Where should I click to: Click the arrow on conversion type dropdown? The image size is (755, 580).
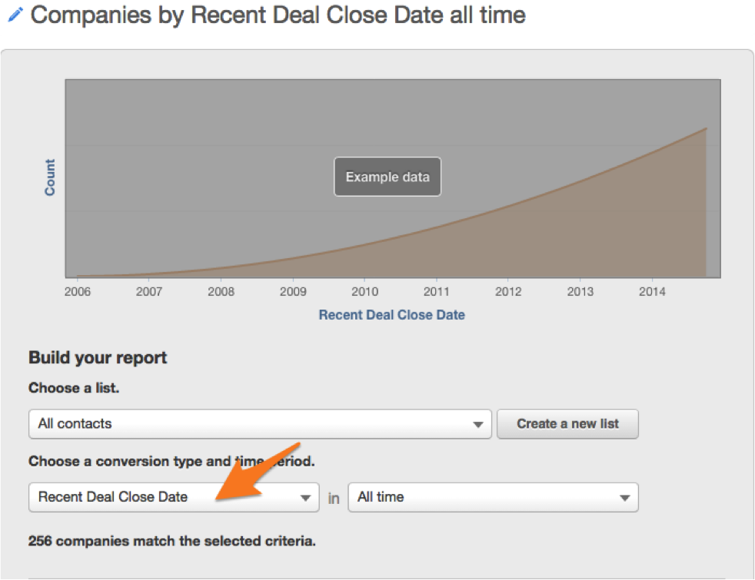(x=304, y=498)
